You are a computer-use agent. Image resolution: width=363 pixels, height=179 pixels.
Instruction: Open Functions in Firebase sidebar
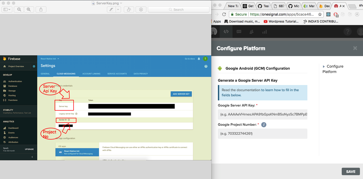(x=13, y=100)
